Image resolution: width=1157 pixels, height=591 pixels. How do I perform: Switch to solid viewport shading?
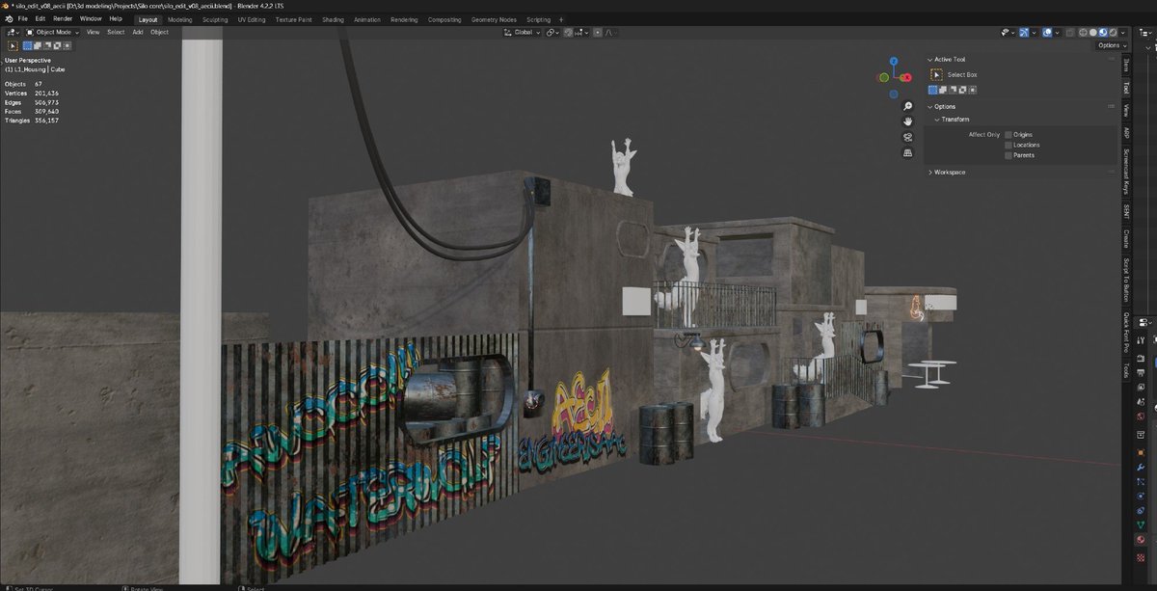[x=1095, y=32]
